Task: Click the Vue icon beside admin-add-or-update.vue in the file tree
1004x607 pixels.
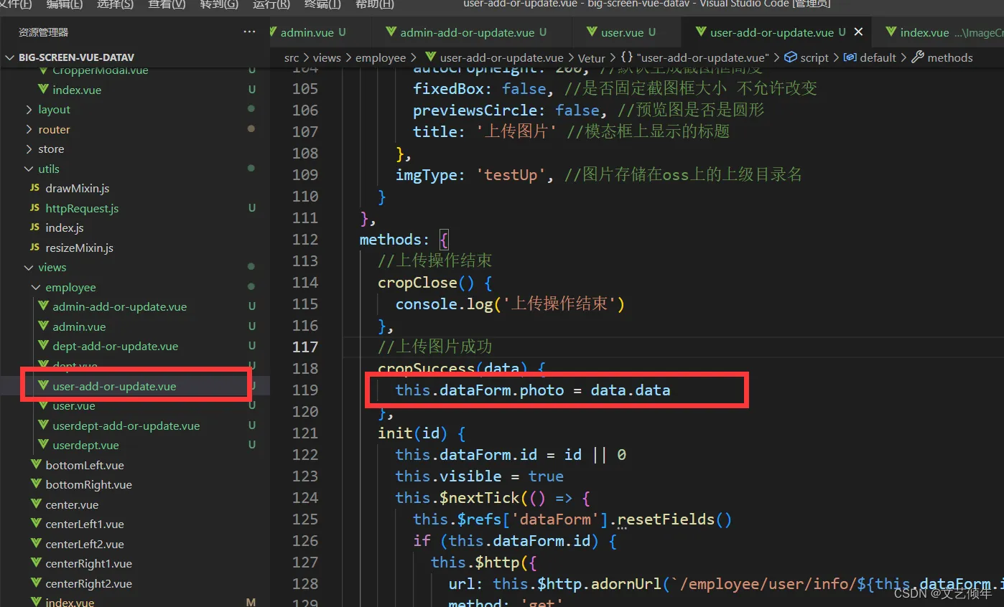Action: [x=44, y=306]
